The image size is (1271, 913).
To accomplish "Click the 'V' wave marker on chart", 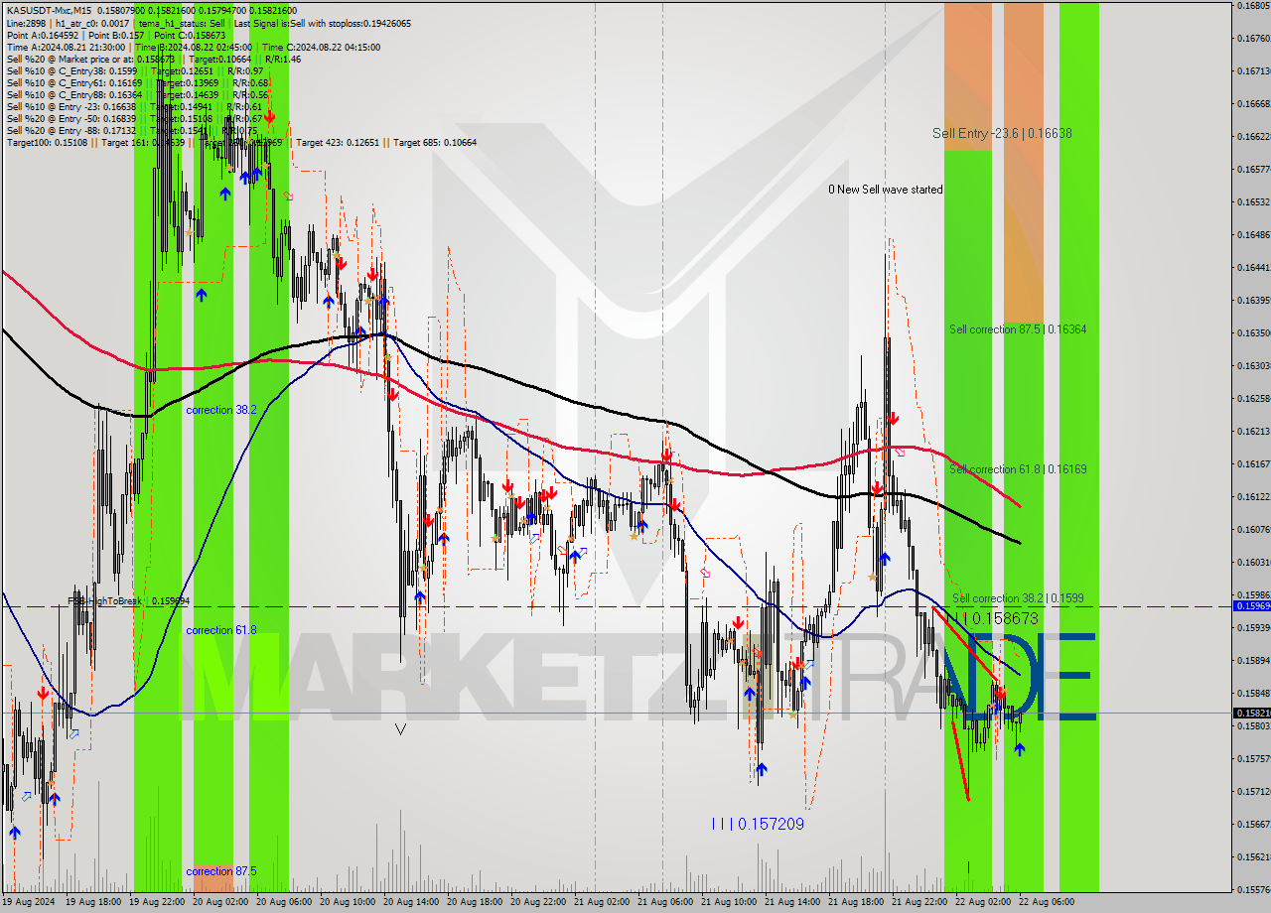I will click(400, 729).
